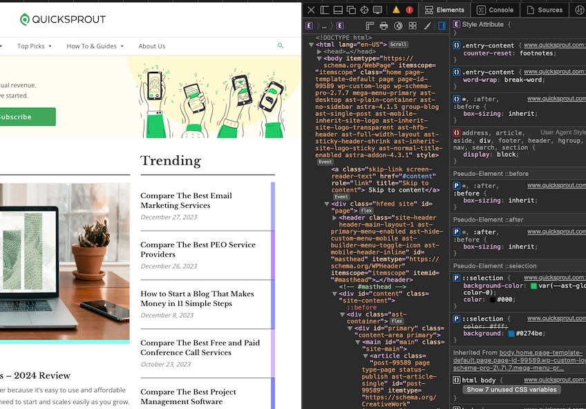This screenshot has width=586, height=409.
Task: Collapse the body element node
Action: [319, 58]
